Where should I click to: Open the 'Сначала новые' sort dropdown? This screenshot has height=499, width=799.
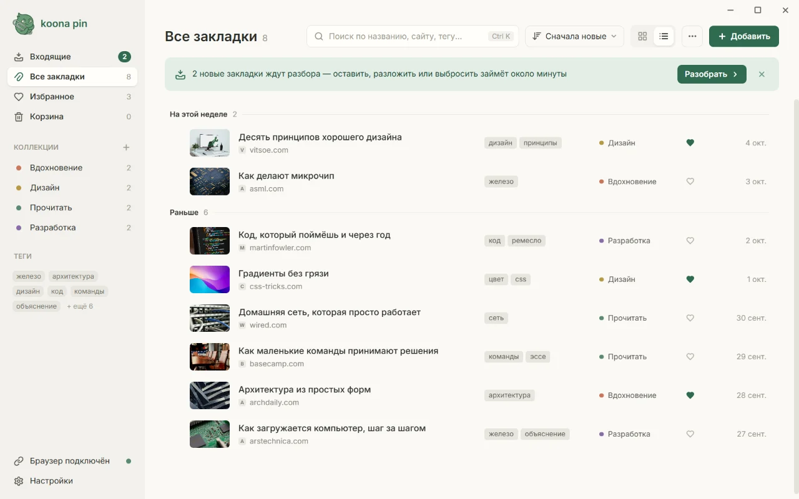(574, 36)
